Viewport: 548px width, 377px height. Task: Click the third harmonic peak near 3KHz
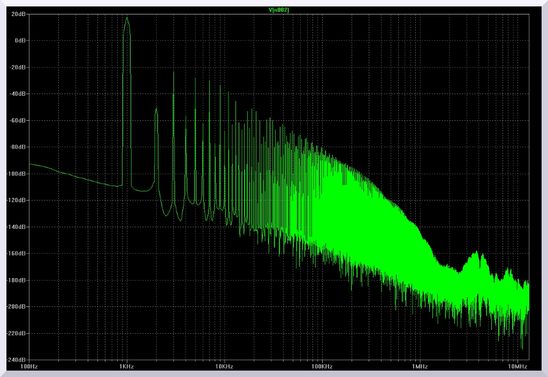173,72
